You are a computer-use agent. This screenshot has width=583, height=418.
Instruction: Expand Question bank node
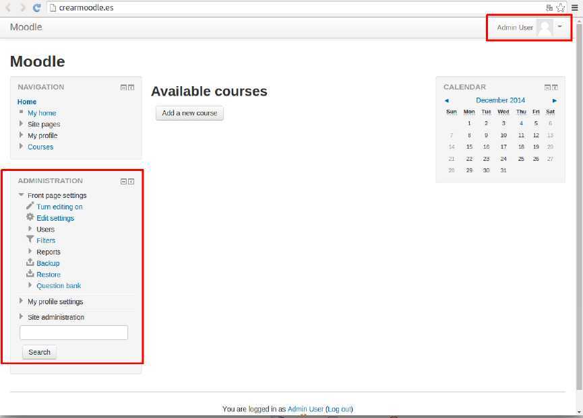point(30,285)
